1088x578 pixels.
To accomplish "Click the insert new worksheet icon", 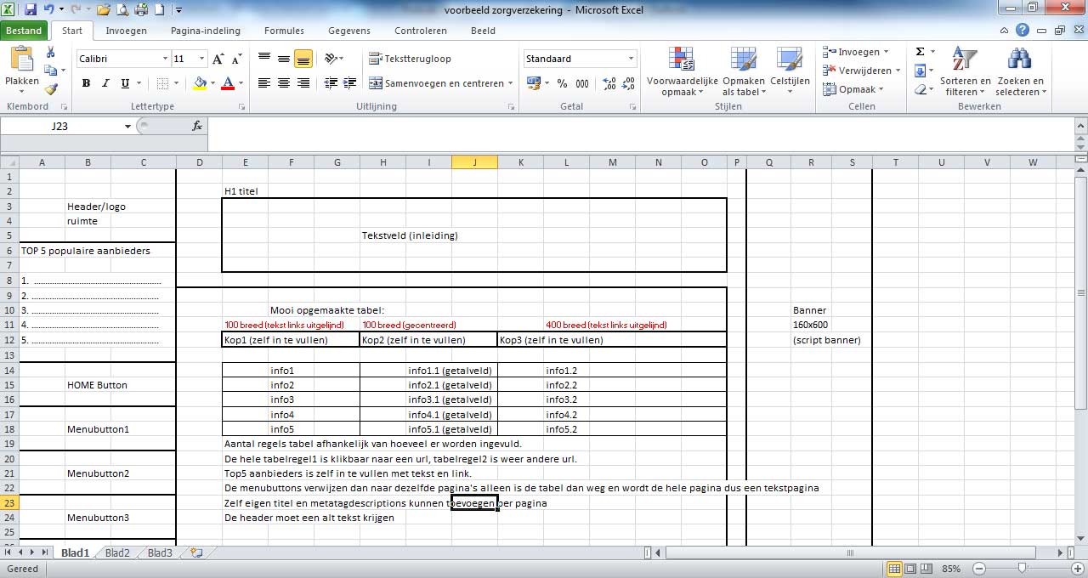I will coord(196,552).
